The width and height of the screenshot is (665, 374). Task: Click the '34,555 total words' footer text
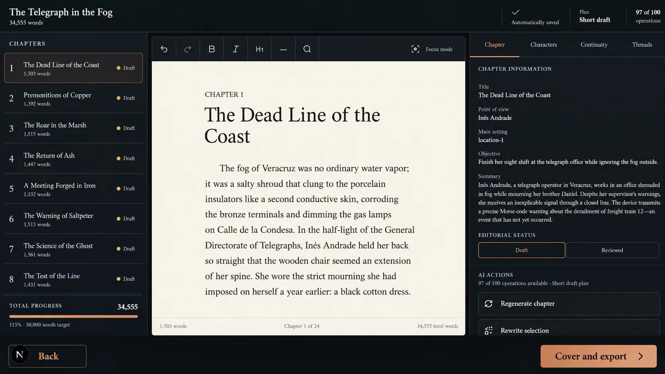[437, 326]
